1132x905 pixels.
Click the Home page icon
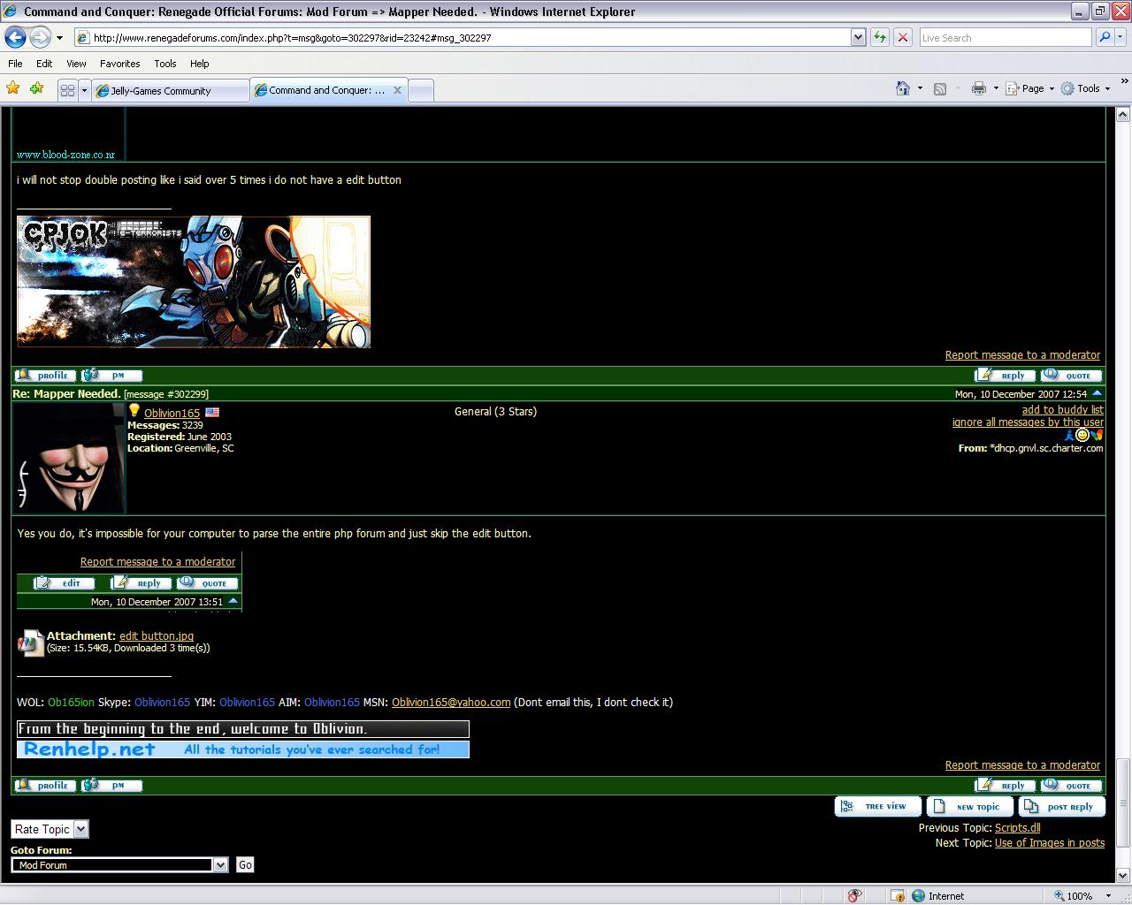(902, 88)
